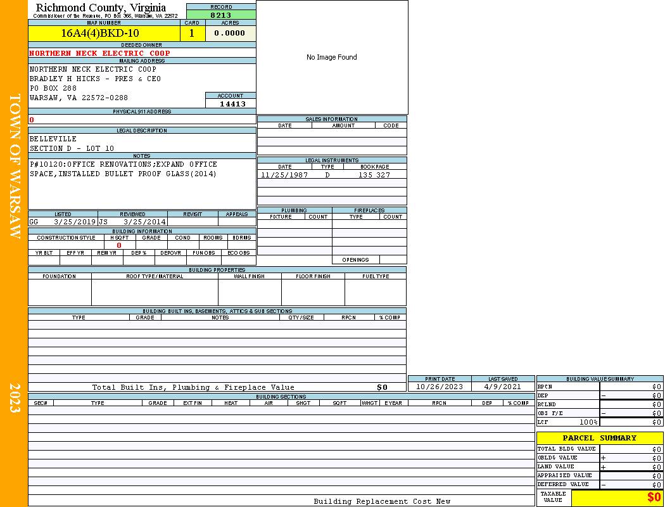Select the red deeded owner name

click(99, 53)
